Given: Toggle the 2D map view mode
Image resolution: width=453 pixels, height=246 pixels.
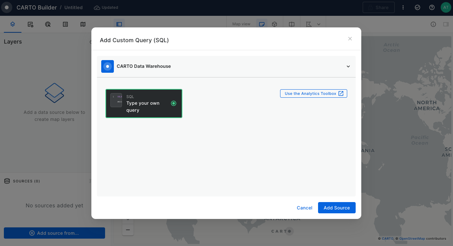Looking at the screenshot, I should [x=261, y=24].
